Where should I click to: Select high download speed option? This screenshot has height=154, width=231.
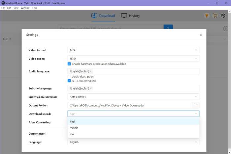pyautogui.click(x=133, y=122)
